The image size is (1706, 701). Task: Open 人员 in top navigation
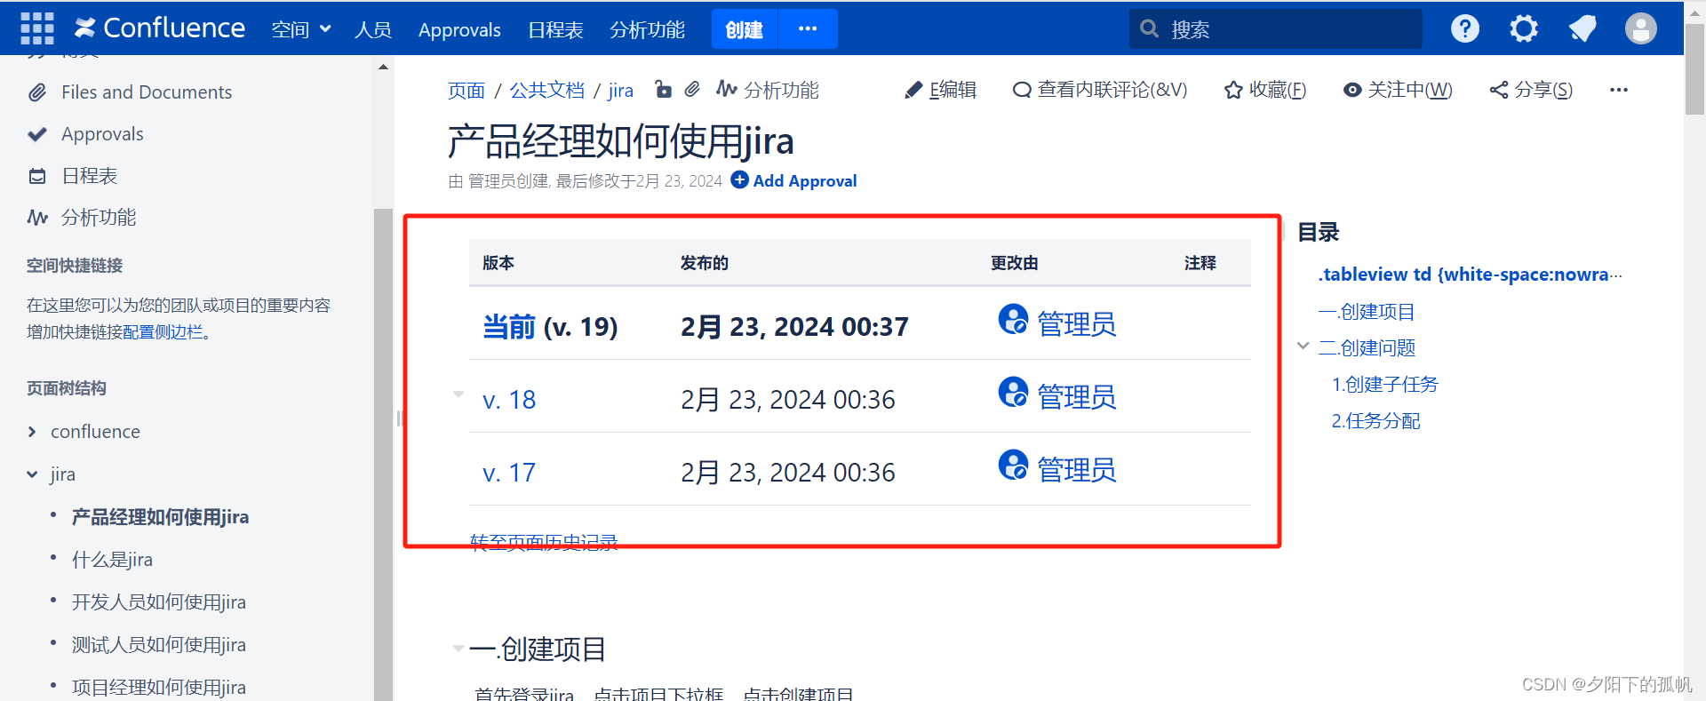[x=373, y=29]
